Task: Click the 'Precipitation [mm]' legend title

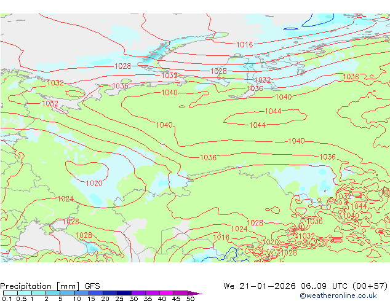Action: (40, 286)
